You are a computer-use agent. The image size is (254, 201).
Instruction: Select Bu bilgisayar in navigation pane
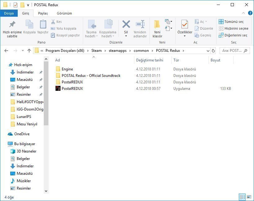(x=25, y=144)
